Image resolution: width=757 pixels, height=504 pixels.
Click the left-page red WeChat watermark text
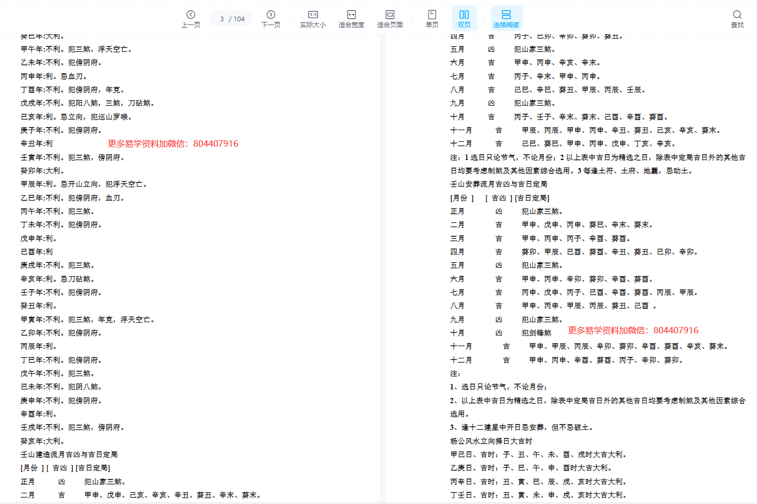tap(173, 143)
